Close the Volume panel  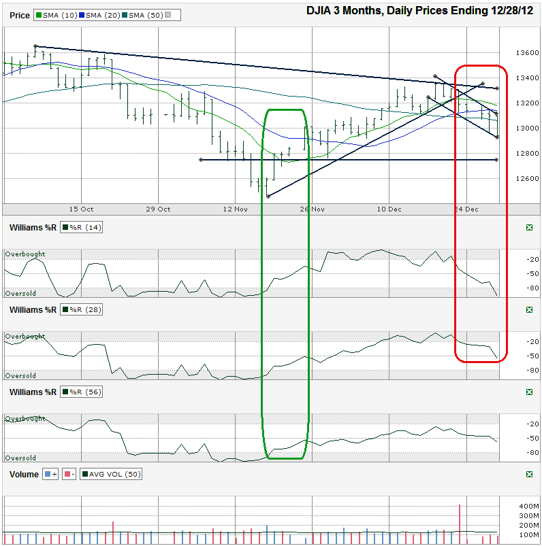click(x=529, y=475)
